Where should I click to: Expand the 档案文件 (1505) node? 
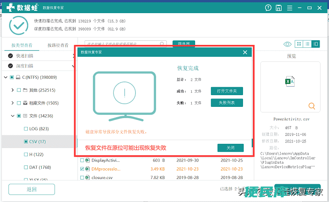pyautogui.click(x=12, y=103)
